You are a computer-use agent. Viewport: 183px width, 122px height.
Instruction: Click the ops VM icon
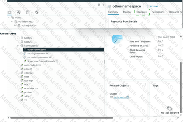(22, 84)
